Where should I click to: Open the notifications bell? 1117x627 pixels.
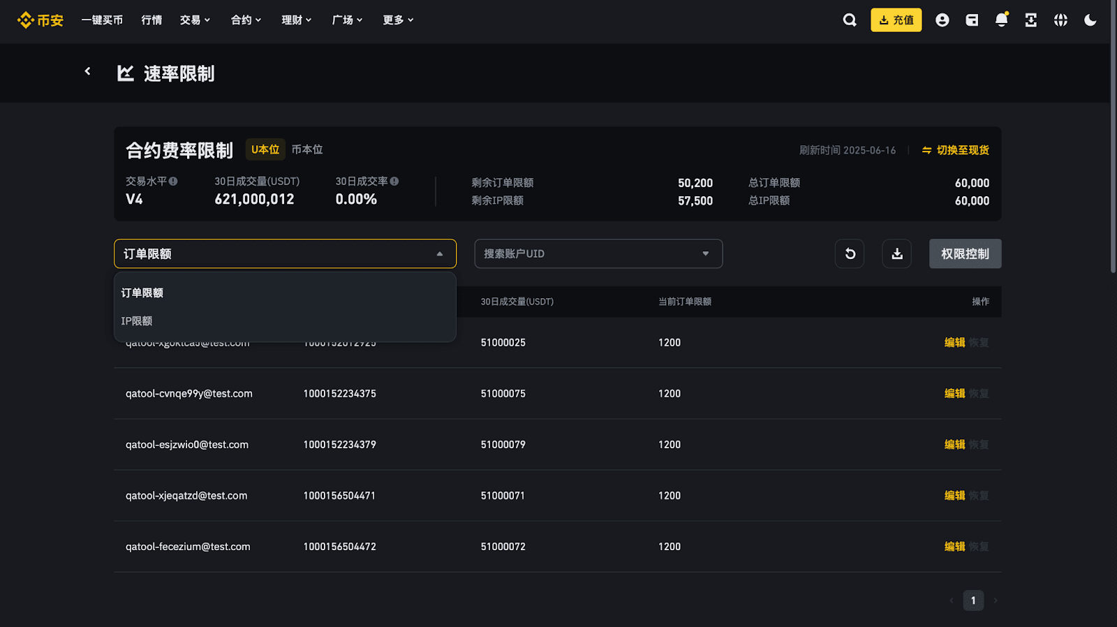[1001, 20]
